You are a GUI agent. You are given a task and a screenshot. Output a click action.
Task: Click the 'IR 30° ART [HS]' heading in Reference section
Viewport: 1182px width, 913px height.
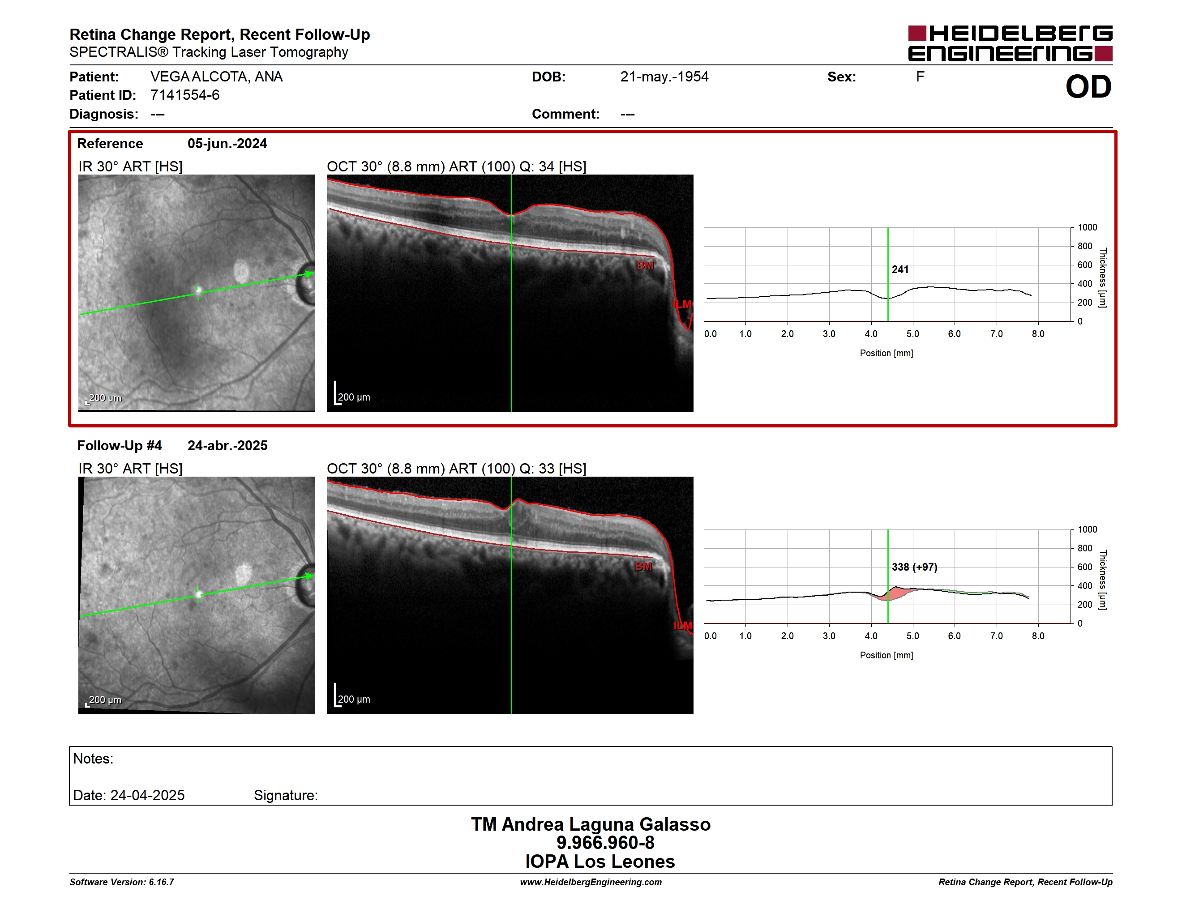coord(130,166)
